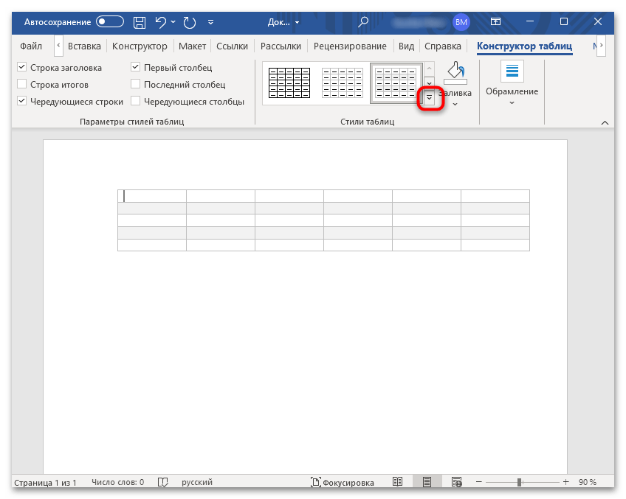
Task: Collapse the ribbon with the chevron
Action: [x=605, y=122]
